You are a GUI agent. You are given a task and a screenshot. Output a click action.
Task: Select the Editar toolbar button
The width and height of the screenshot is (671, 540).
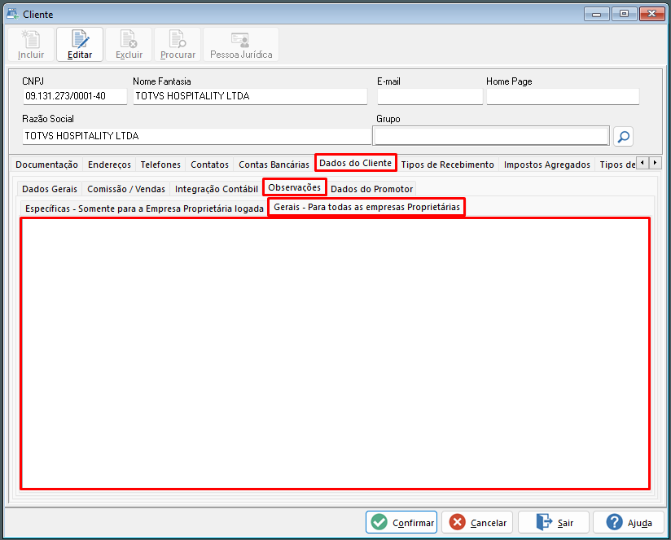[x=80, y=45]
